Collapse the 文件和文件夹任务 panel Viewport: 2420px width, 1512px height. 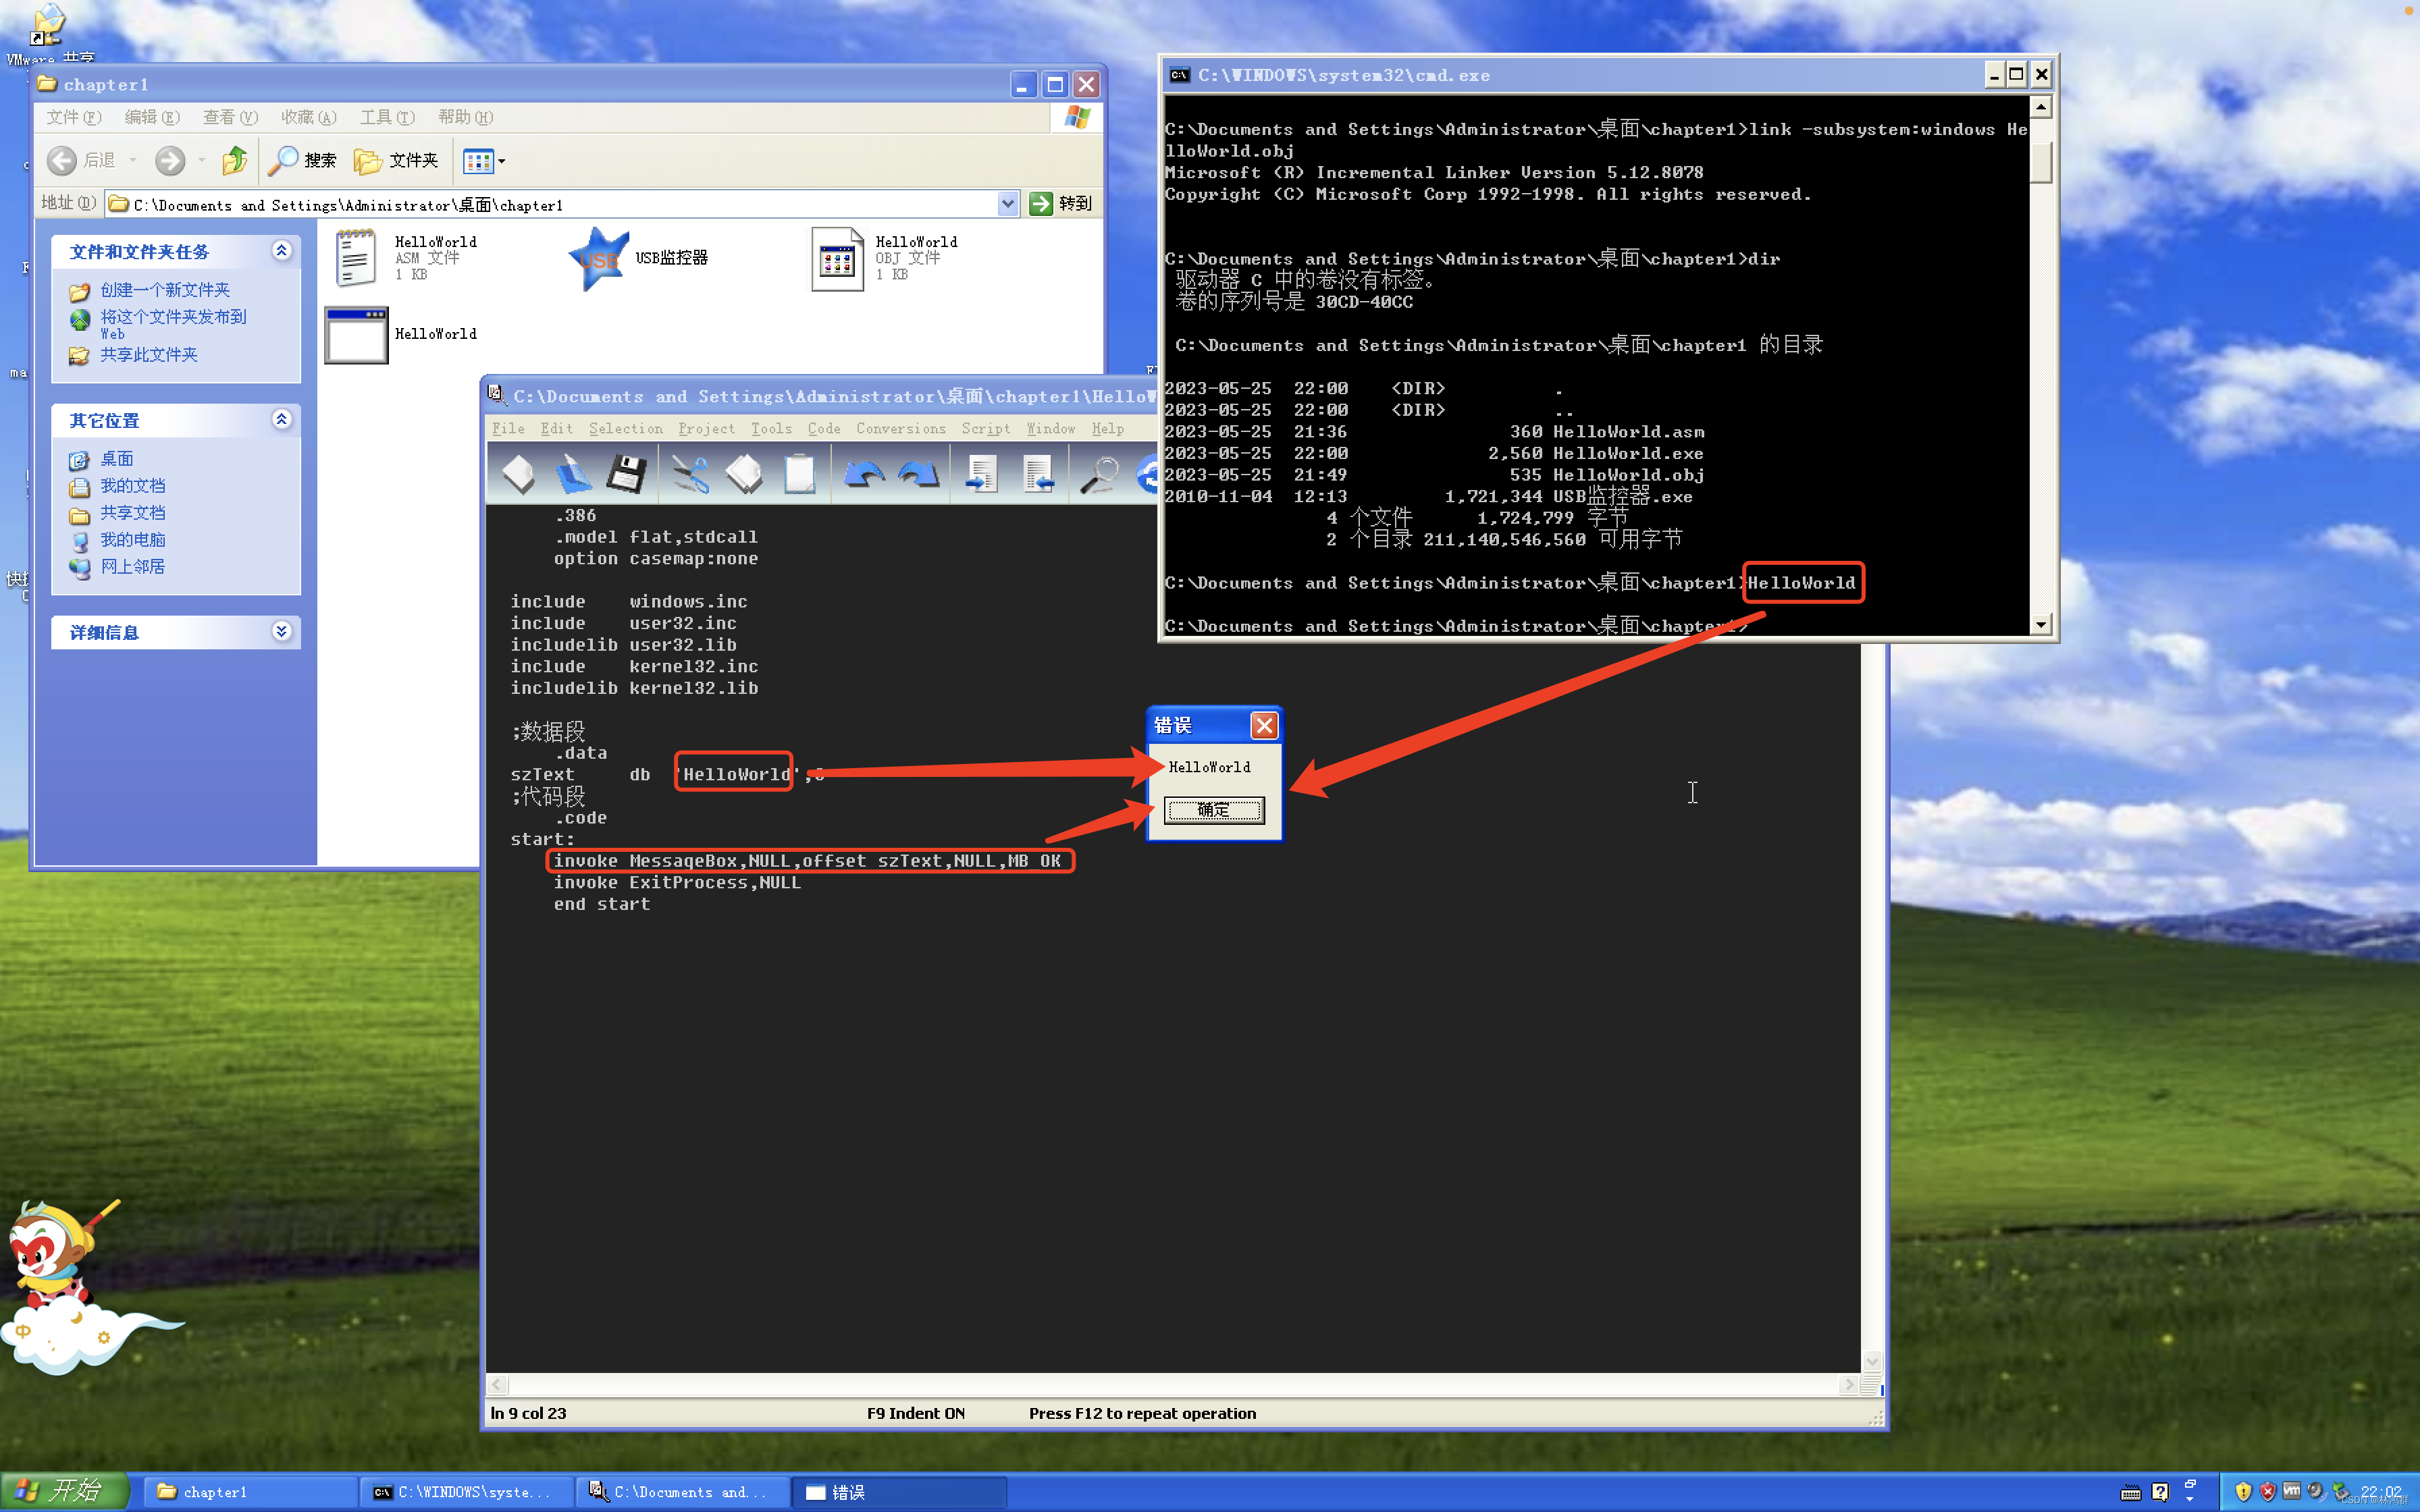tap(281, 251)
